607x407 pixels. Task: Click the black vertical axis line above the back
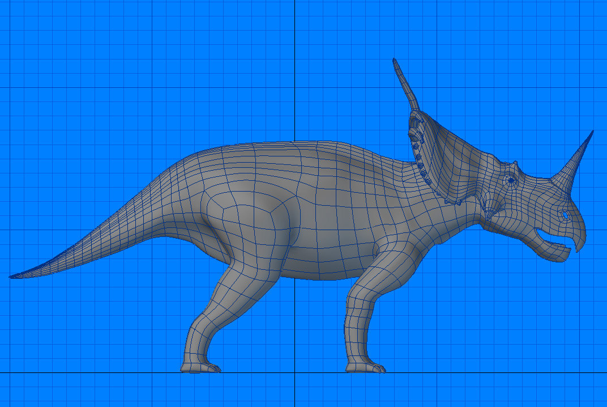tap(294, 68)
